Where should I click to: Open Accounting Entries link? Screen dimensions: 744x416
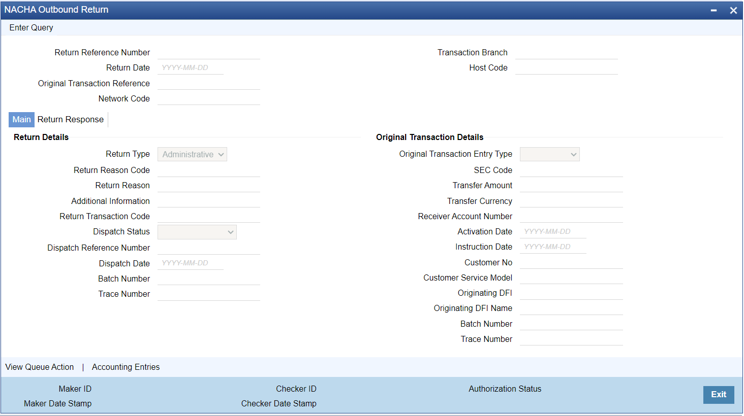[126, 367]
